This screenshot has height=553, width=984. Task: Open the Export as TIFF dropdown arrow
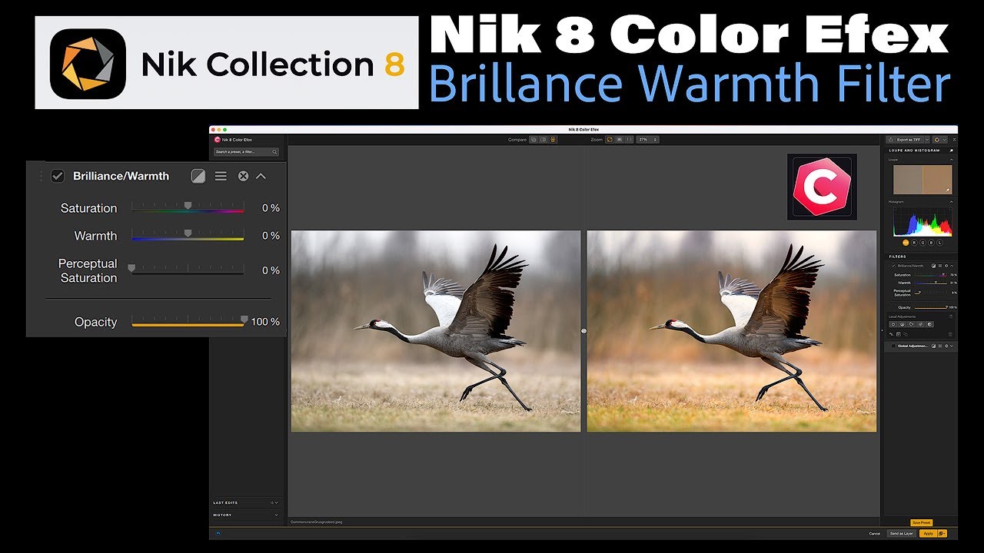926,140
